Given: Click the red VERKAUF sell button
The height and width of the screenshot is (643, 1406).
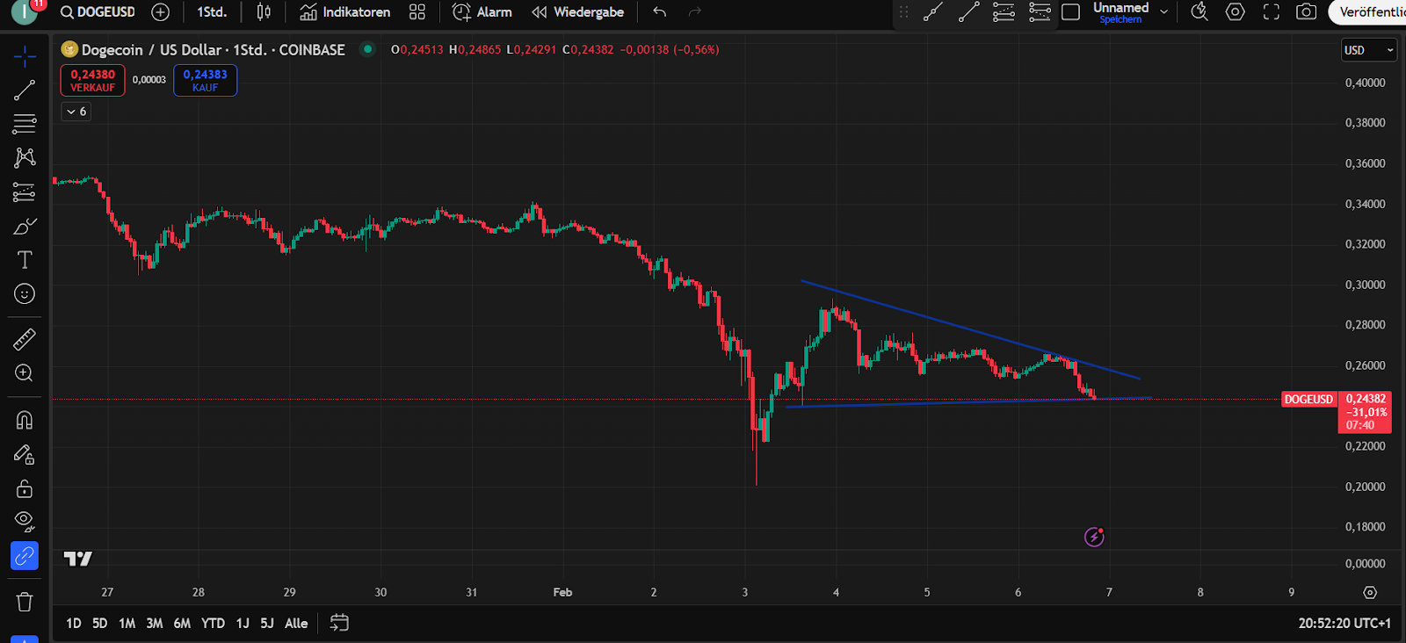Looking at the screenshot, I should click(x=92, y=80).
